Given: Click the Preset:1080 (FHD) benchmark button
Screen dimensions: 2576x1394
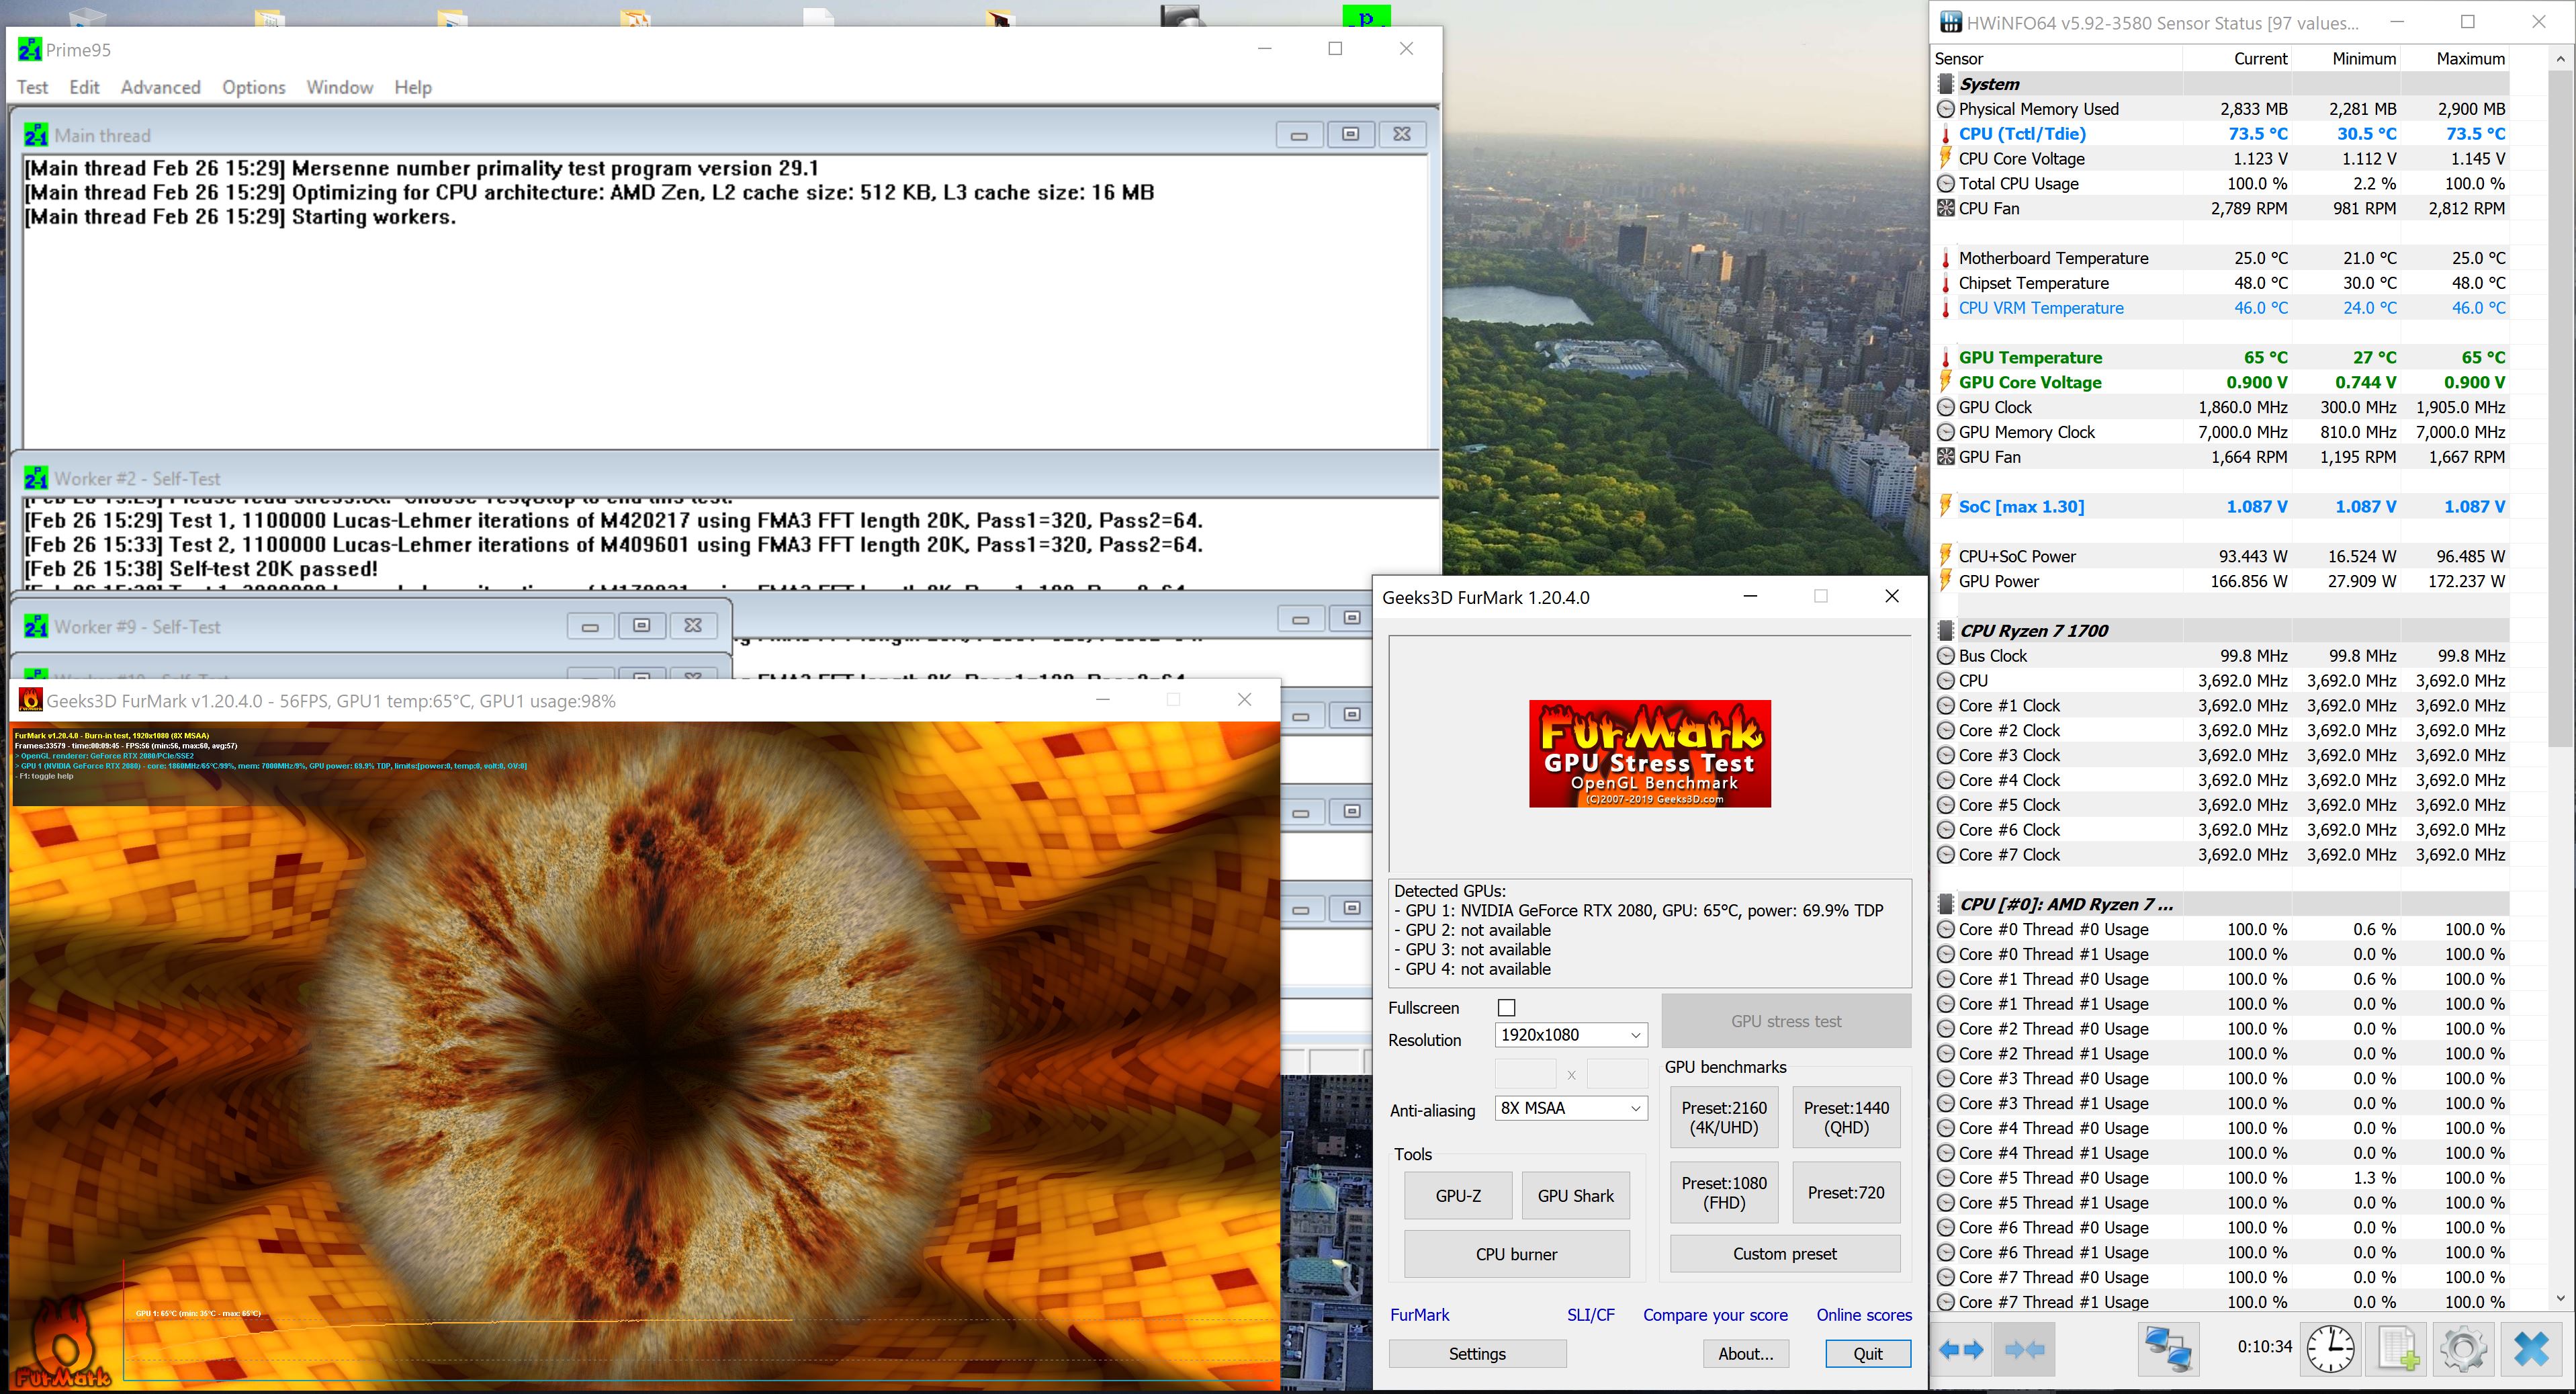Looking at the screenshot, I should [x=1724, y=1192].
